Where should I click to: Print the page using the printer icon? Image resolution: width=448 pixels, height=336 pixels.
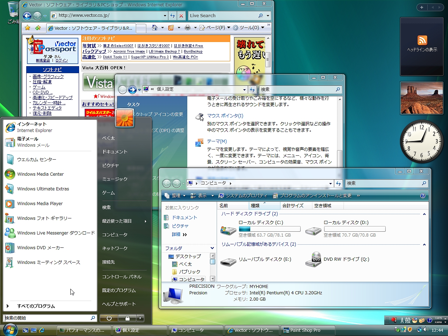(x=188, y=28)
